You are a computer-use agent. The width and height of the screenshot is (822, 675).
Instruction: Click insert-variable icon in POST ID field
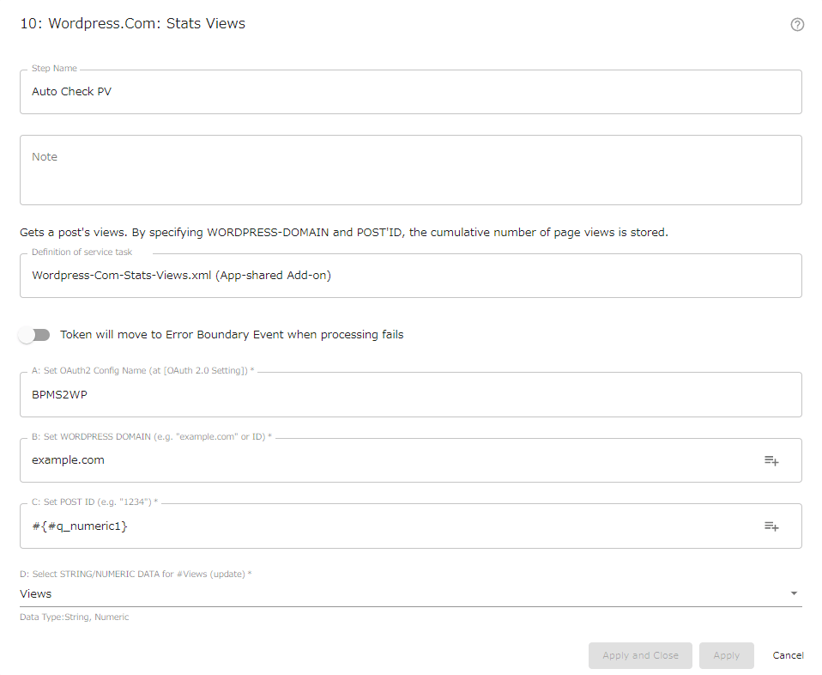771,526
